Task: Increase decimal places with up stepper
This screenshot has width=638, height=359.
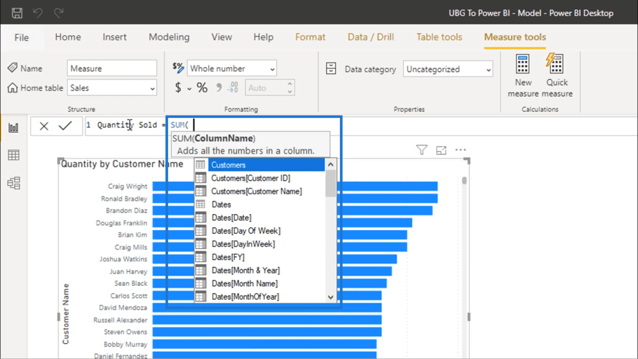Action: (x=290, y=84)
